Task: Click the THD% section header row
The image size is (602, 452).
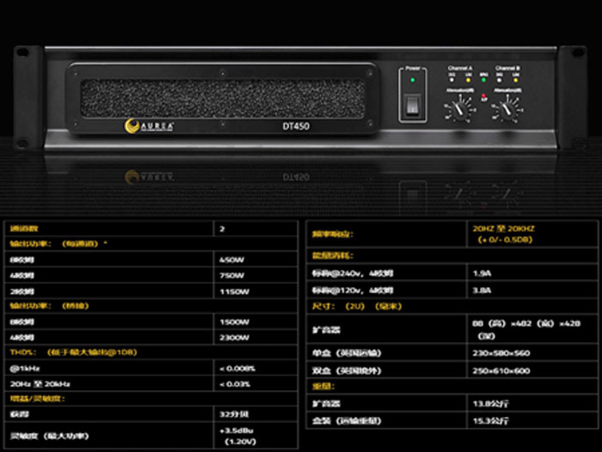Action: coord(150,351)
